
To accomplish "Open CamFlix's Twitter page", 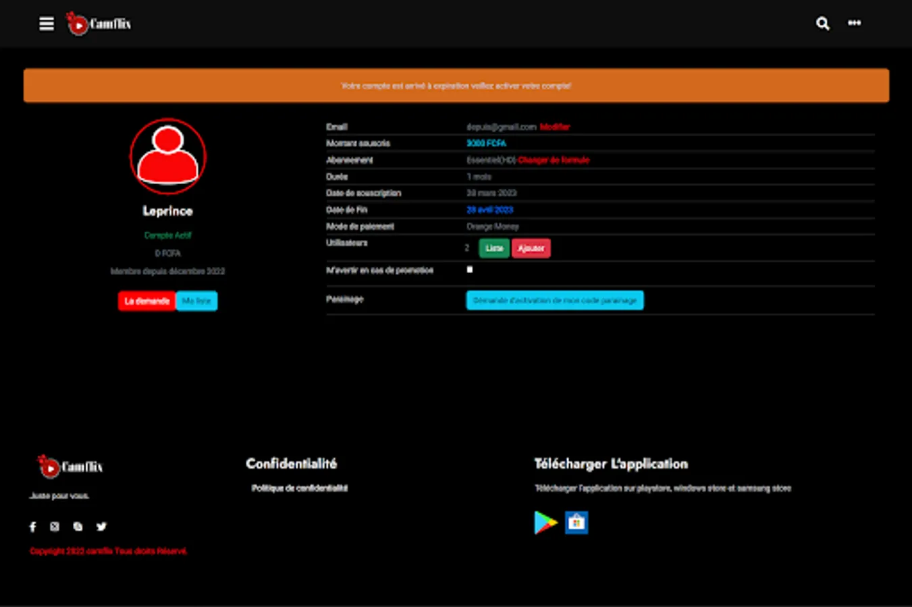I will coord(101,527).
